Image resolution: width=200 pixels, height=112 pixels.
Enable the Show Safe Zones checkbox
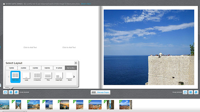4,4
